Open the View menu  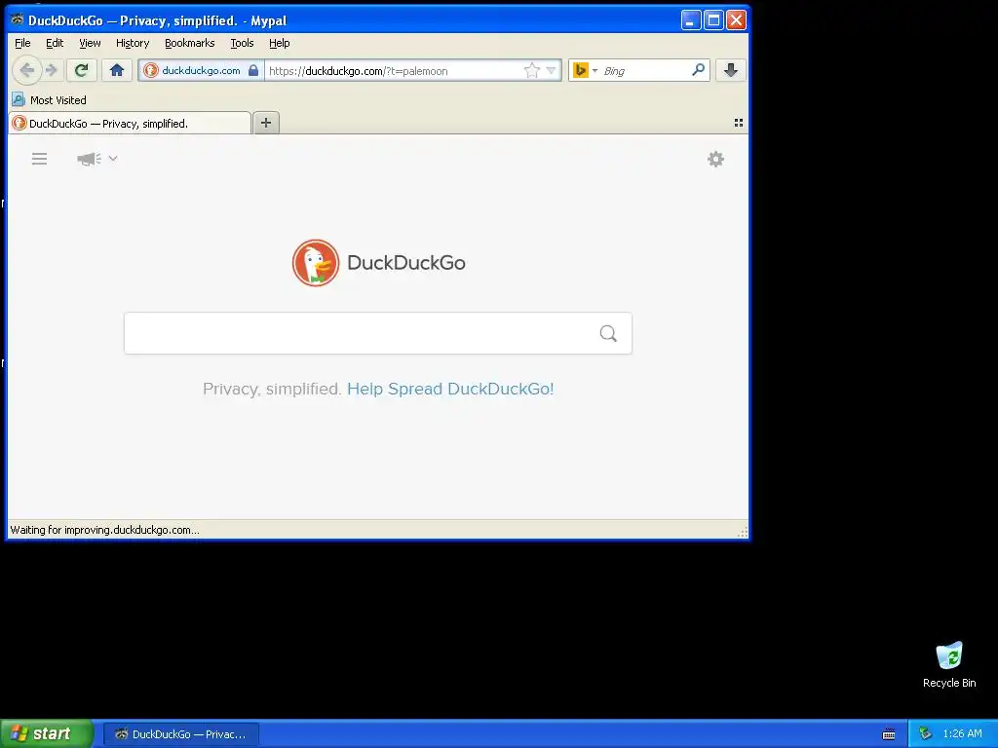click(90, 43)
